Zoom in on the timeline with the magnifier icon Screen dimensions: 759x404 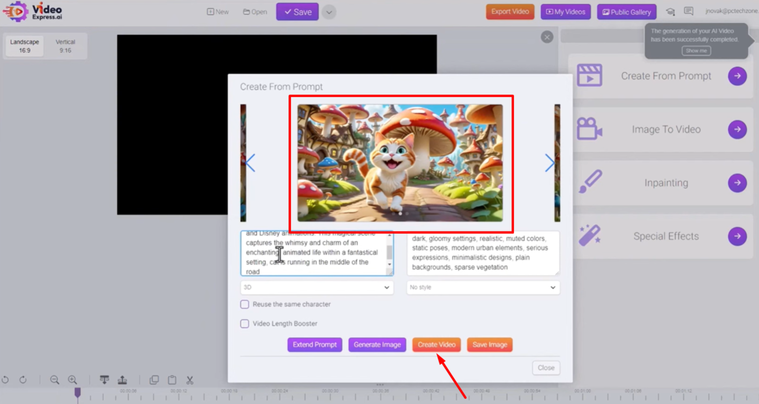72,380
